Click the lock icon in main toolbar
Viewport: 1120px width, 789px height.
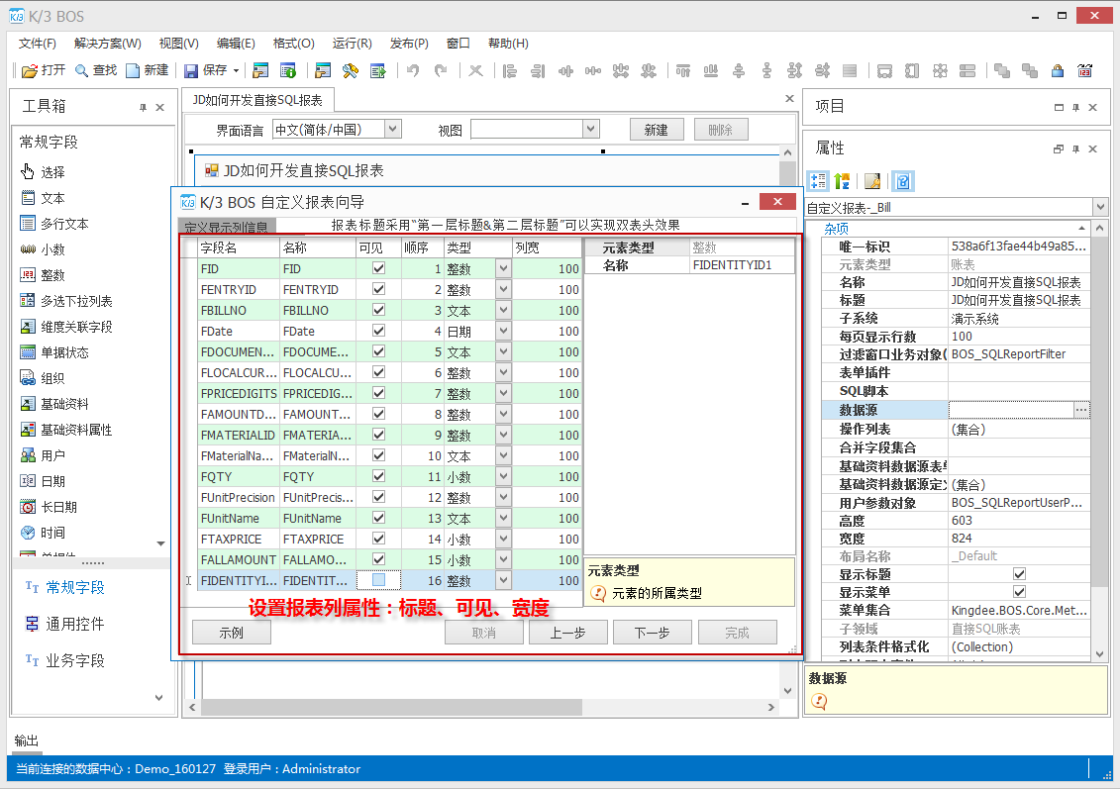[x=1058, y=70]
